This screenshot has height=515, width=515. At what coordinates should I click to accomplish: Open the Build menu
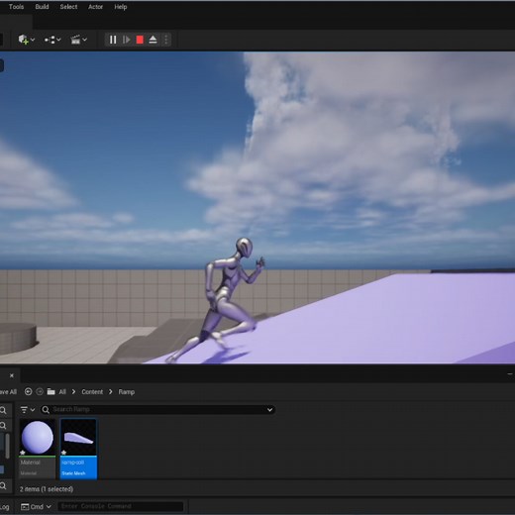[x=42, y=7]
